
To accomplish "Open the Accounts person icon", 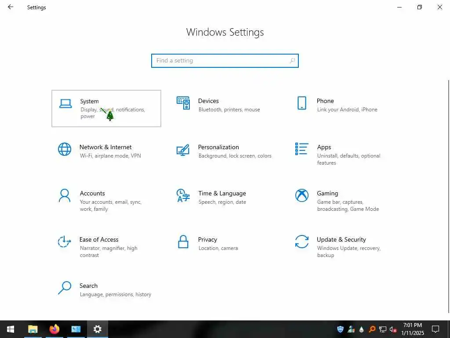I will (65, 195).
